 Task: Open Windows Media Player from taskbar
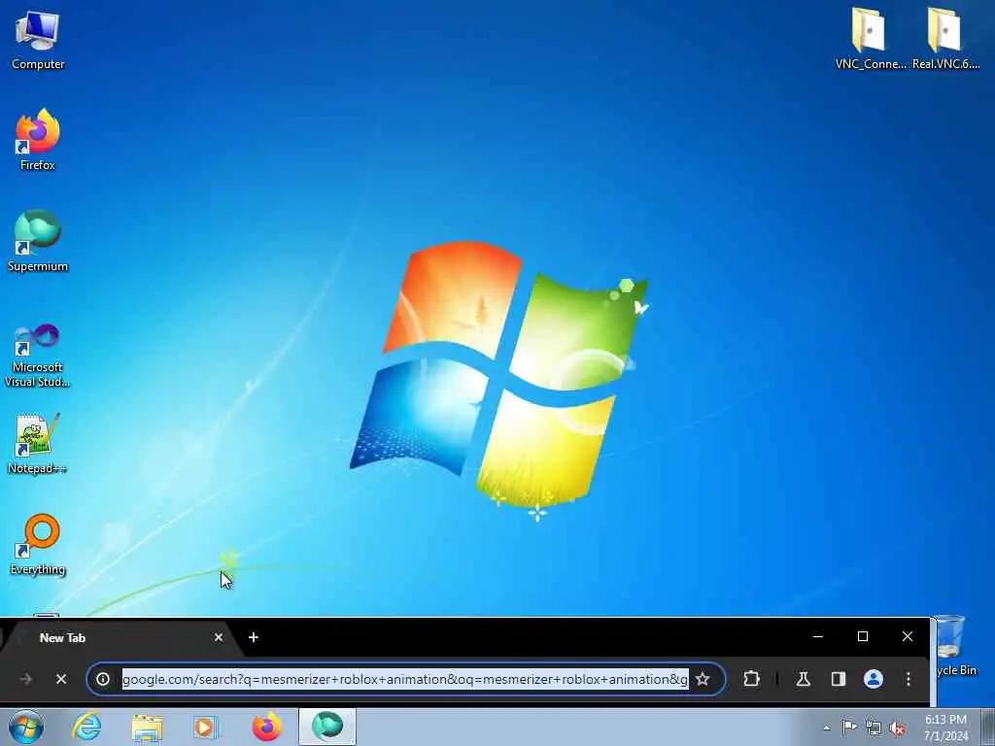(206, 727)
